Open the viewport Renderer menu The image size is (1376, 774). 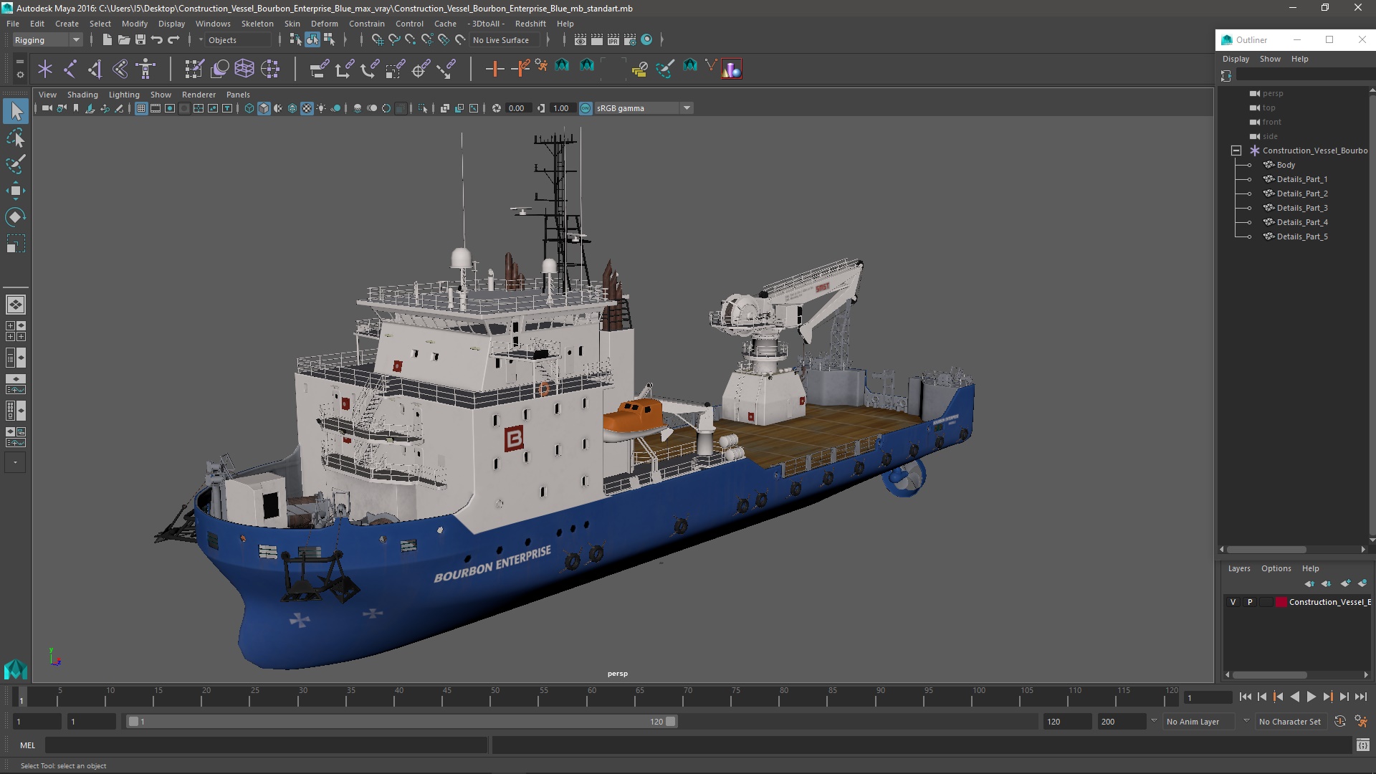pos(199,95)
